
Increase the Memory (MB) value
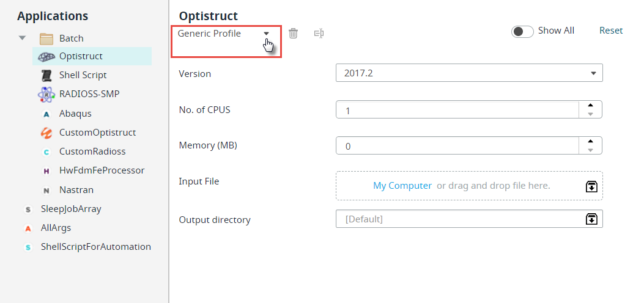click(591, 141)
